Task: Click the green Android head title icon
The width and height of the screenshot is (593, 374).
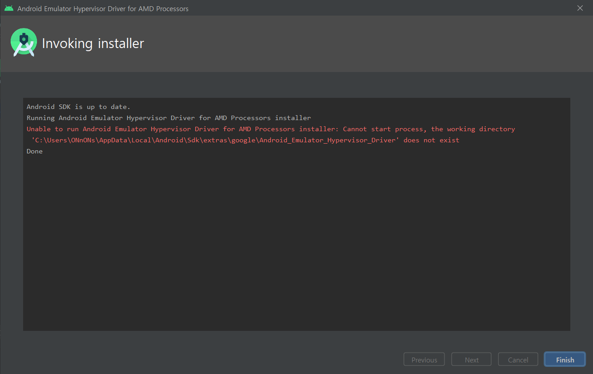Action: pyautogui.click(x=9, y=8)
